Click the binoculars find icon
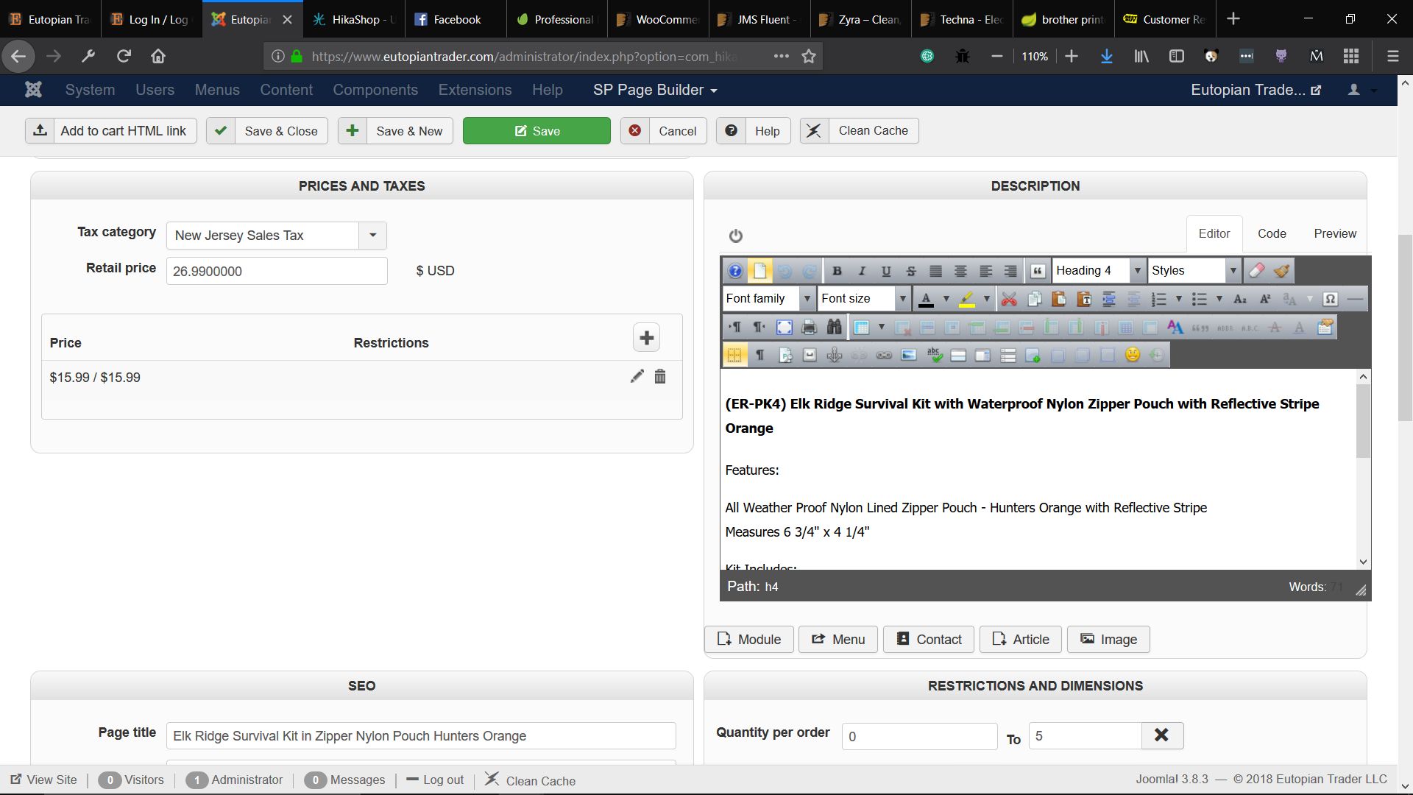 click(834, 327)
